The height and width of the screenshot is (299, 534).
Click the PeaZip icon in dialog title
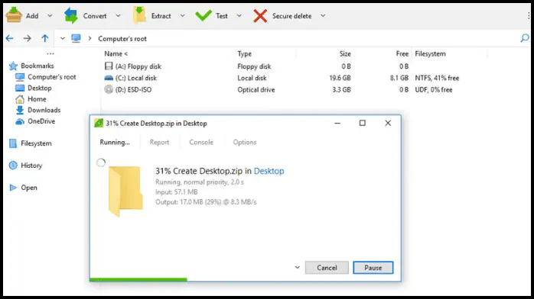[x=99, y=123]
